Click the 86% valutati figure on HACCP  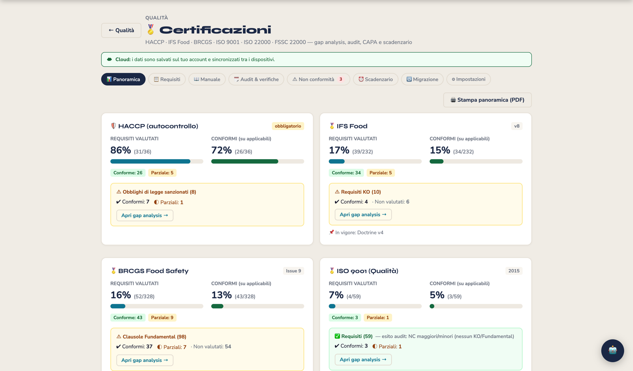point(121,151)
